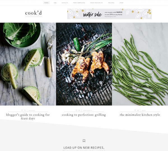The width and height of the screenshot is (168, 151).
Task: Click the bookmark icon above recipes heading
Action: point(84,141)
